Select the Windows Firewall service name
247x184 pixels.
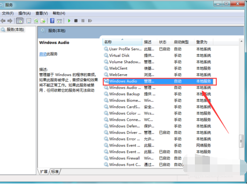(125, 158)
